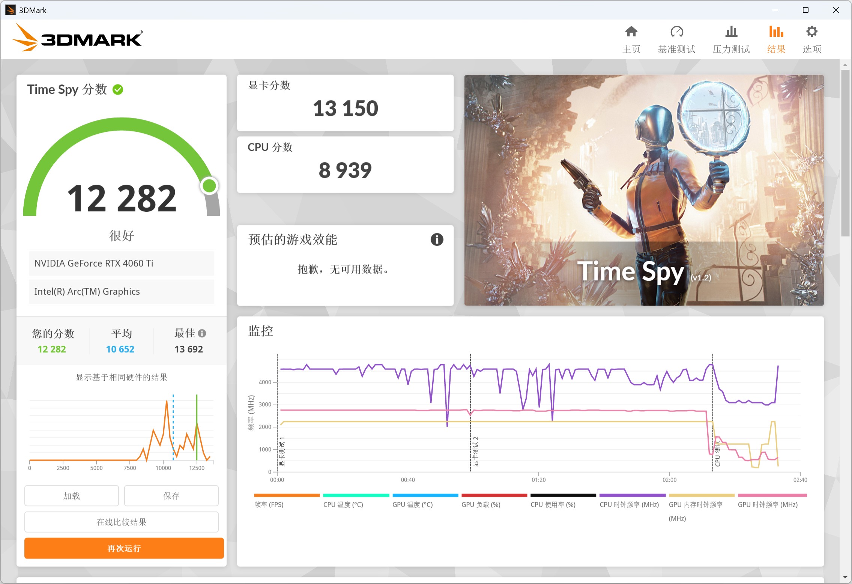This screenshot has width=852, height=584.
Task: Toggle the FPS legend item in monitoring chart
Action: [x=269, y=504]
